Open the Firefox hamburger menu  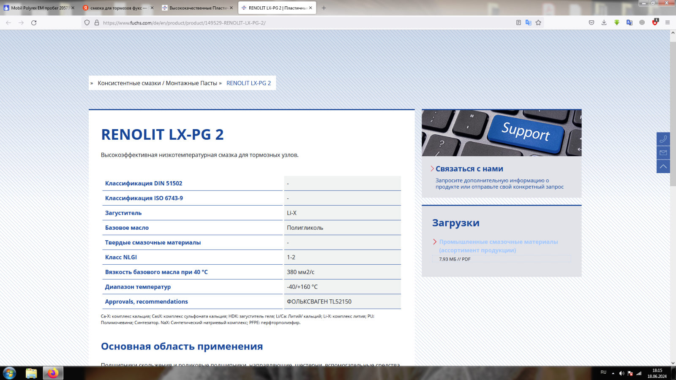coord(668,23)
